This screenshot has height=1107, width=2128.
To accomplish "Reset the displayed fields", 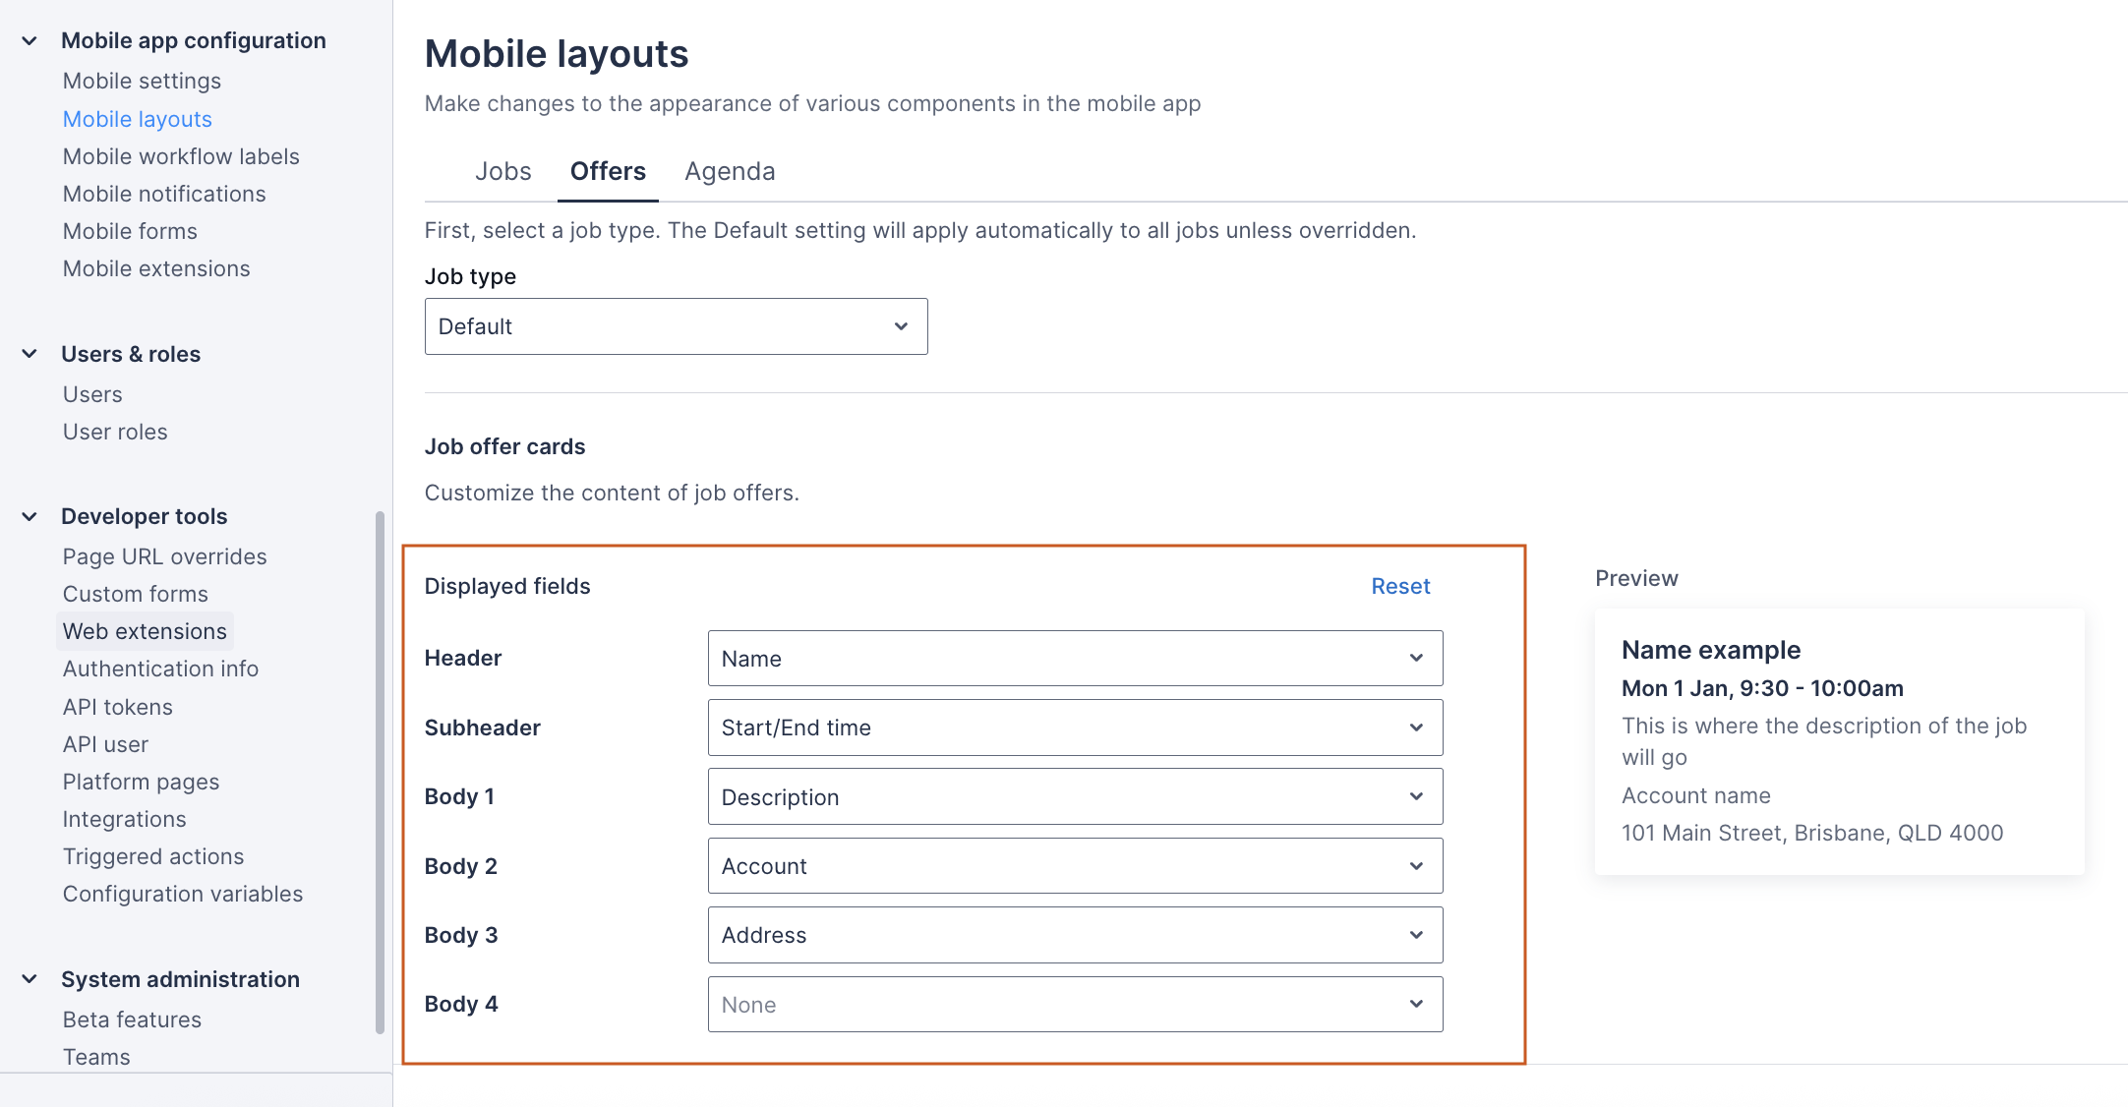I will coord(1400,586).
